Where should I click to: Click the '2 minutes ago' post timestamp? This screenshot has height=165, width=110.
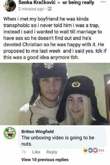point(31,9)
